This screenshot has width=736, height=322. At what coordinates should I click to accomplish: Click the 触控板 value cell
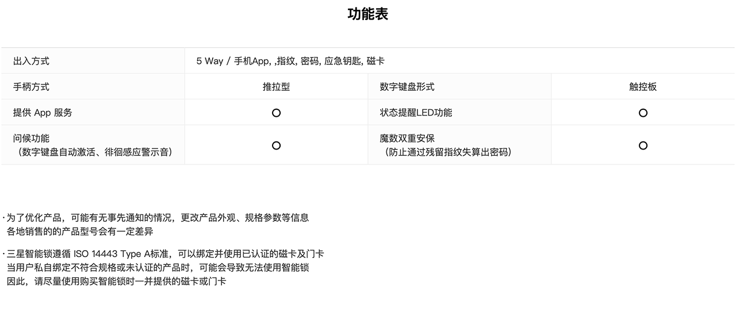click(643, 87)
